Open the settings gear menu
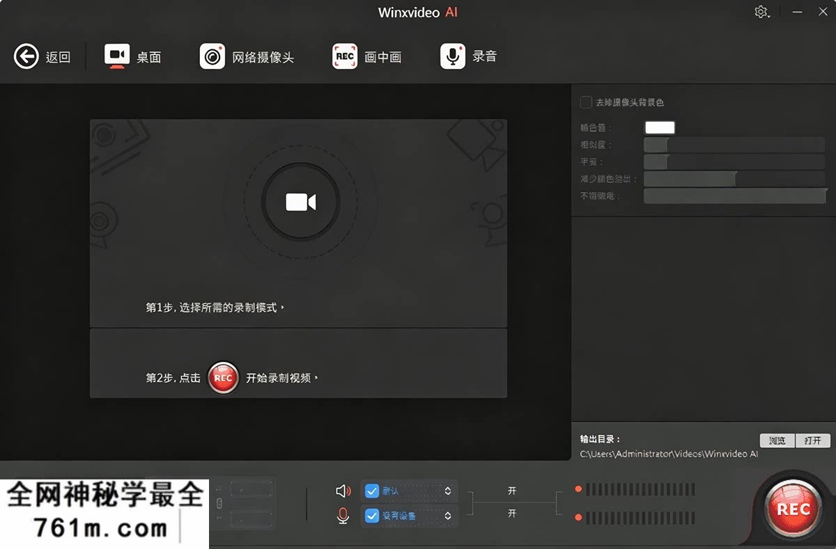Viewport: 836px width, 549px height. pyautogui.click(x=761, y=13)
